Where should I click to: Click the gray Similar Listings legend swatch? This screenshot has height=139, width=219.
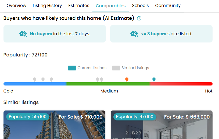[x=116, y=68]
